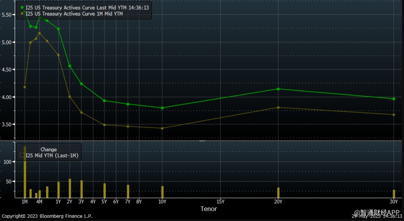This screenshot has width=404, height=221.
Task: Click the Bloomberg Finance L.P. copyright text
Action: pyautogui.click(x=46, y=216)
